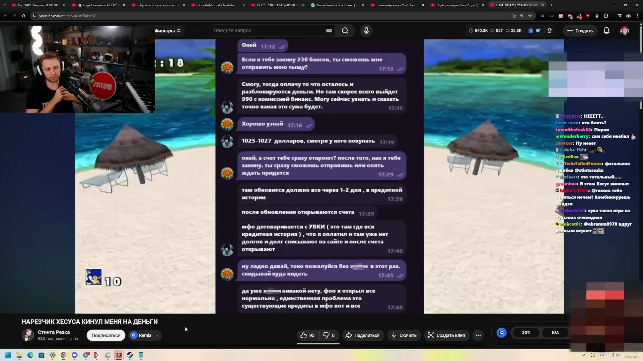Click the blue IQ badge beside 20%
643x361 pixels.
pyautogui.click(x=501, y=333)
